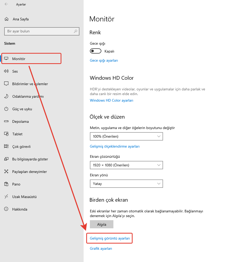The height and width of the screenshot is (262, 243).
Task: Click the Odaklanma yardımı moon icon
Action: point(7,96)
